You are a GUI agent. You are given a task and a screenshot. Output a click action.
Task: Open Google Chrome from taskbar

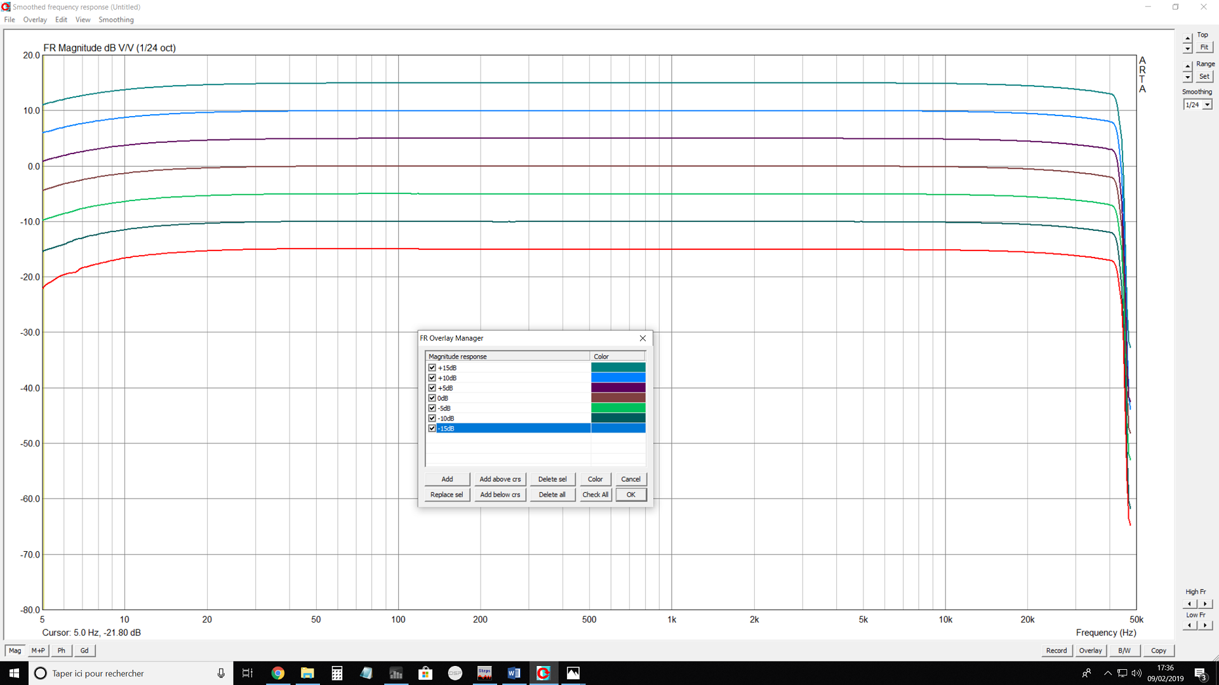point(277,673)
